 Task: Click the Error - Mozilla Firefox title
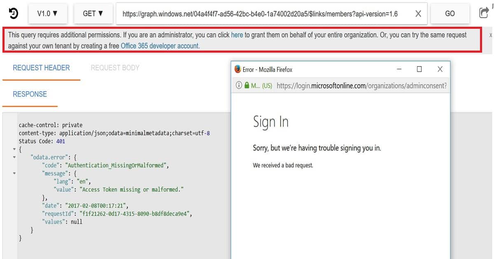click(x=268, y=69)
